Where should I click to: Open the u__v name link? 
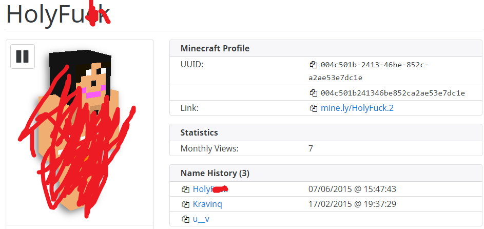(201, 219)
